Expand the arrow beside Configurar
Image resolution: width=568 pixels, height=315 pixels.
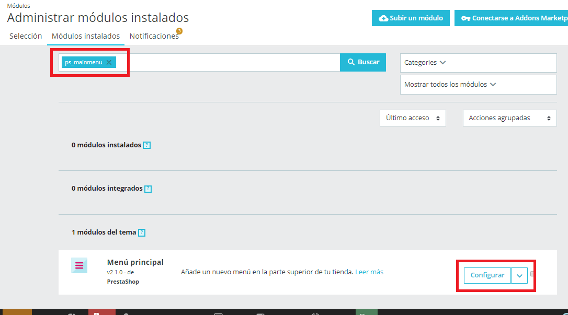(x=519, y=275)
